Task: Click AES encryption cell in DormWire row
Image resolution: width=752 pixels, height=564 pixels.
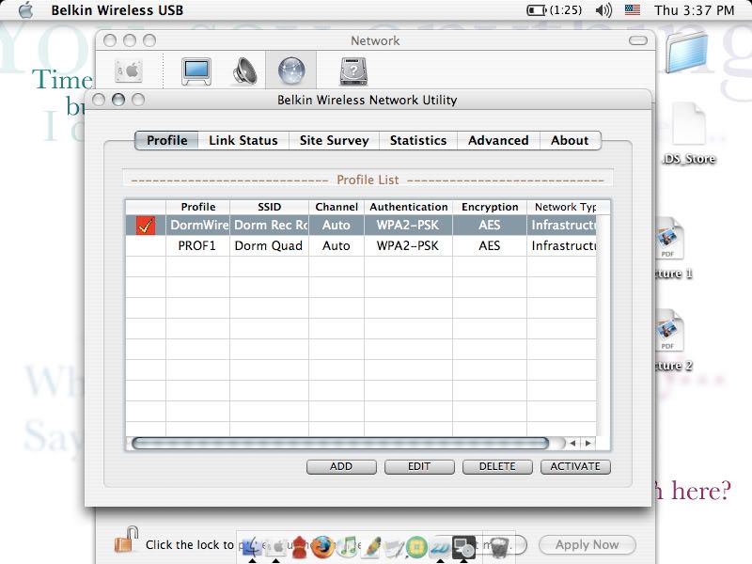Action: 490,225
